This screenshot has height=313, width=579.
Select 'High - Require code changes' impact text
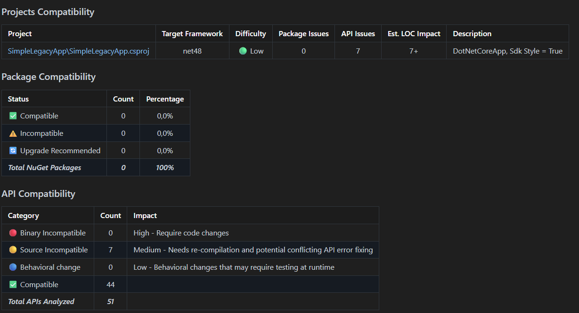click(x=181, y=233)
